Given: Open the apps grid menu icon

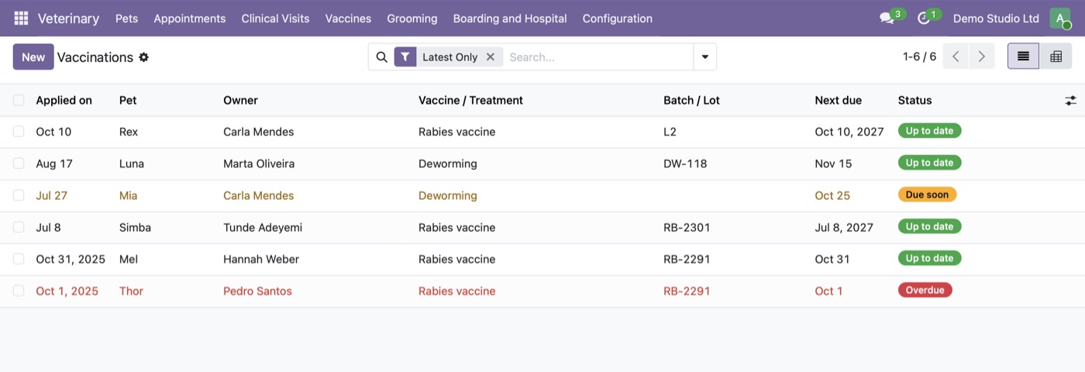Looking at the screenshot, I should 21,18.
